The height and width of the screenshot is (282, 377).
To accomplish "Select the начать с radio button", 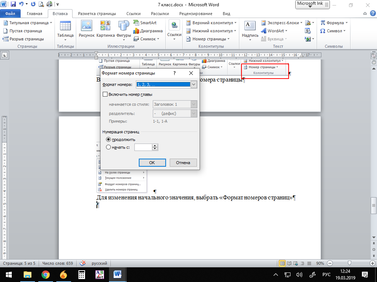I will (108, 147).
